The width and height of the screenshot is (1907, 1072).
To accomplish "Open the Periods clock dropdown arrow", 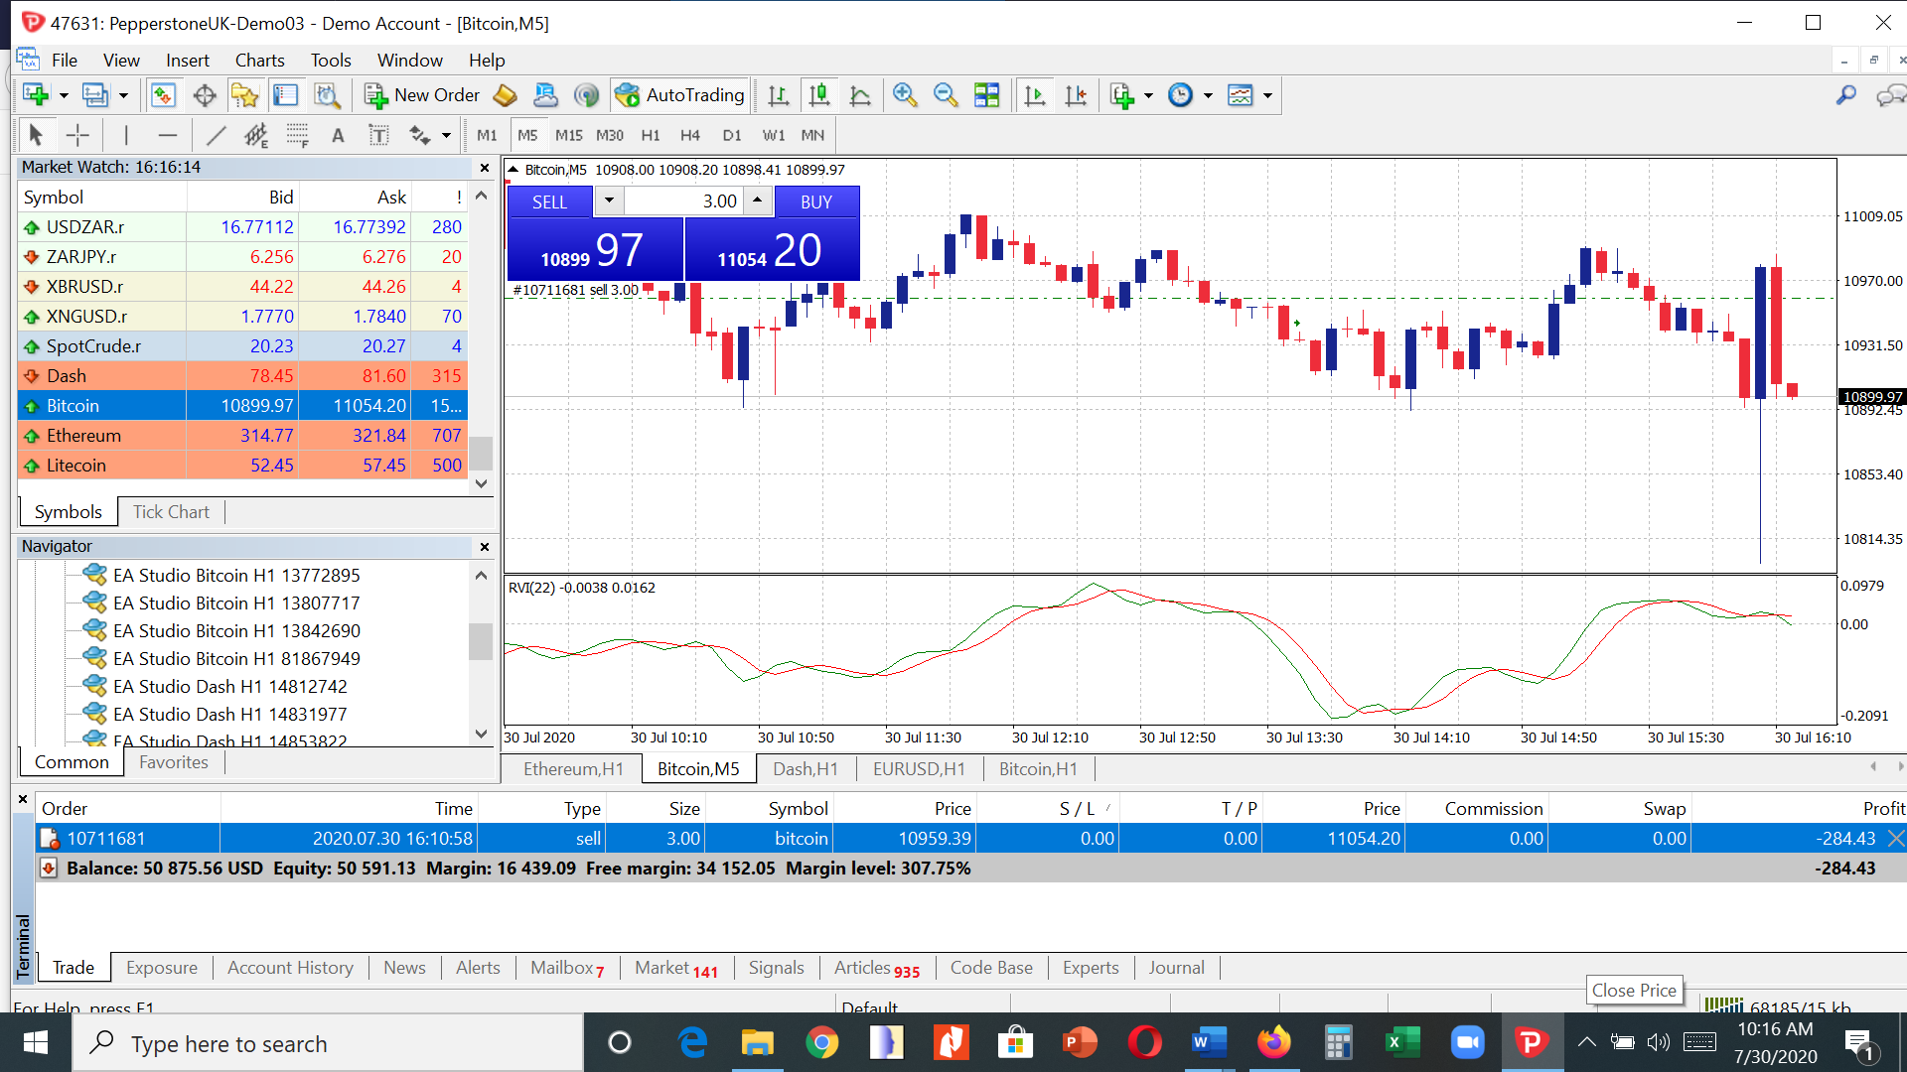I will (1208, 96).
